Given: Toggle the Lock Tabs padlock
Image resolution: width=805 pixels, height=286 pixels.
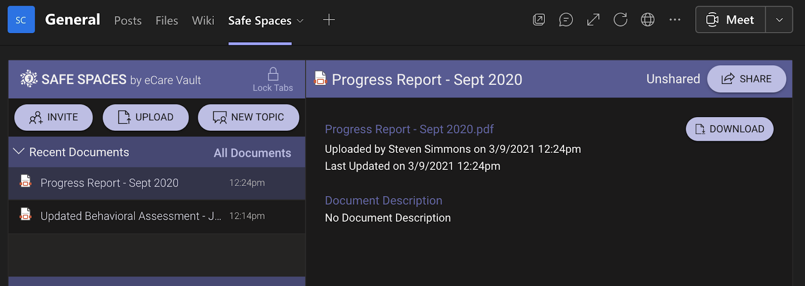Looking at the screenshot, I should [x=273, y=75].
